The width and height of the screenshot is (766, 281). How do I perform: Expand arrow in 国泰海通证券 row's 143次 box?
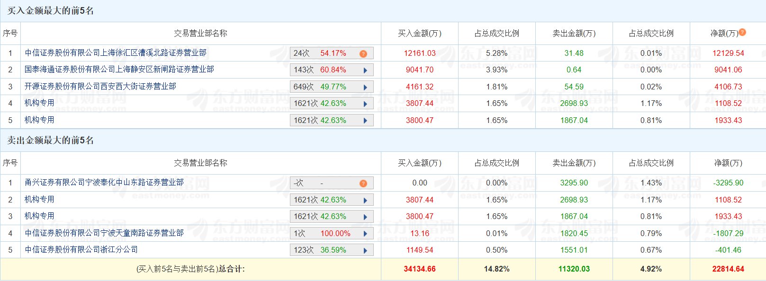(365, 70)
